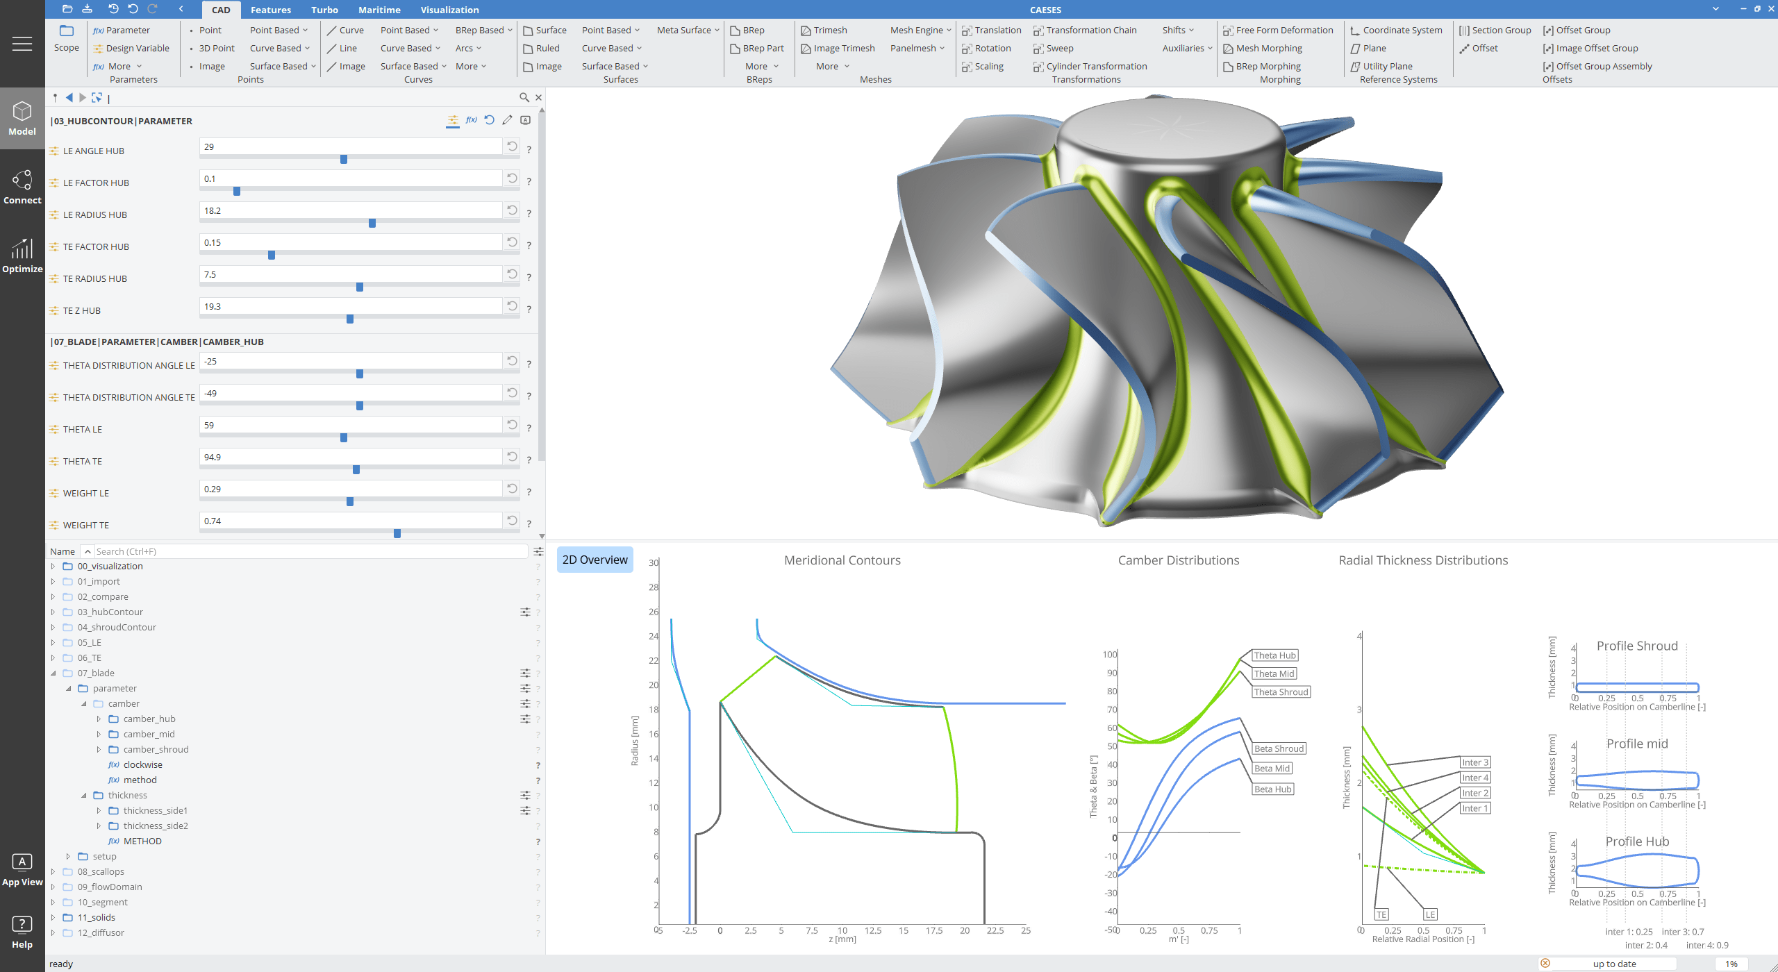Toggle design variables filter in HUBCONTOUR header
This screenshot has height=972, width=1778.
pyautogui.click(x=453, y=120)
